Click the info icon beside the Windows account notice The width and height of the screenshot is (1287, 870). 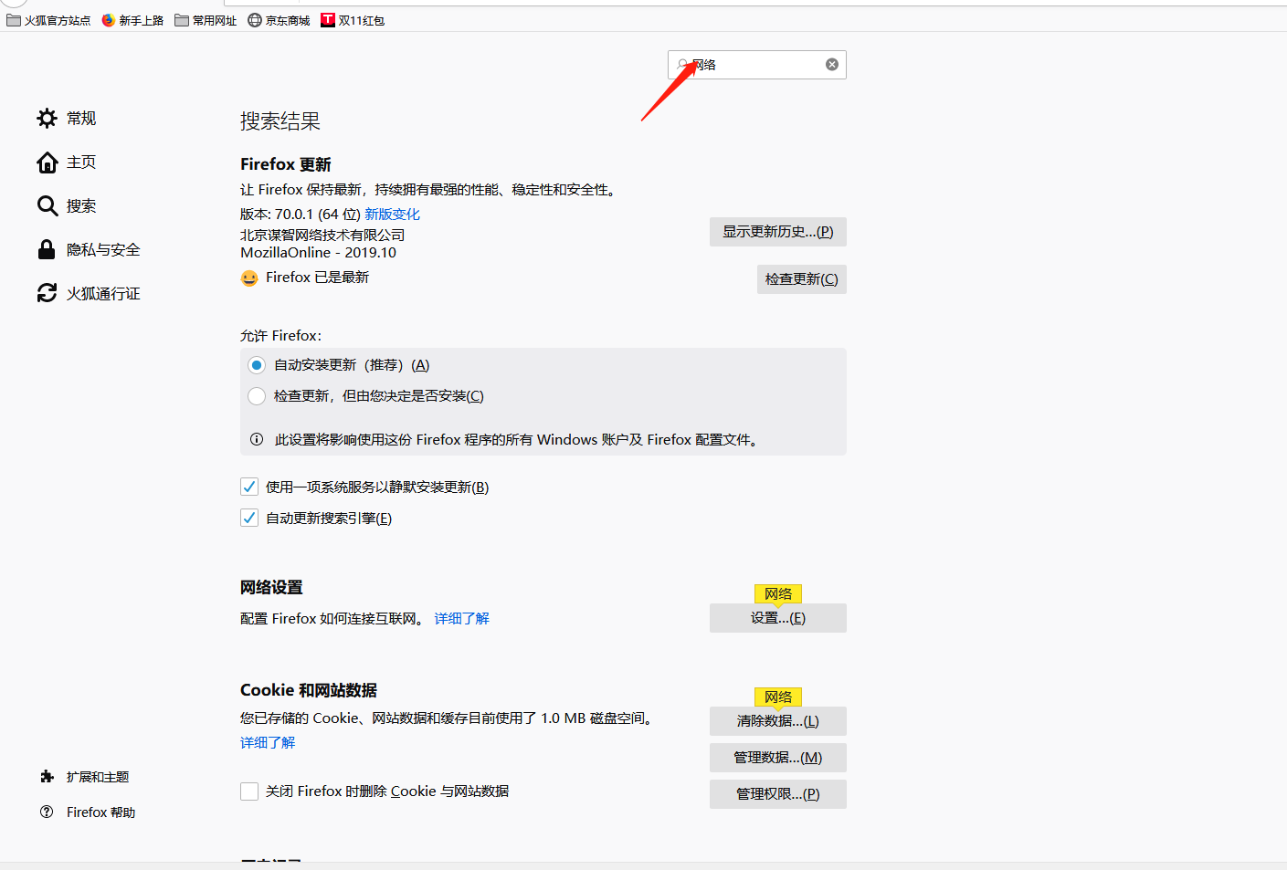[257, 439]
